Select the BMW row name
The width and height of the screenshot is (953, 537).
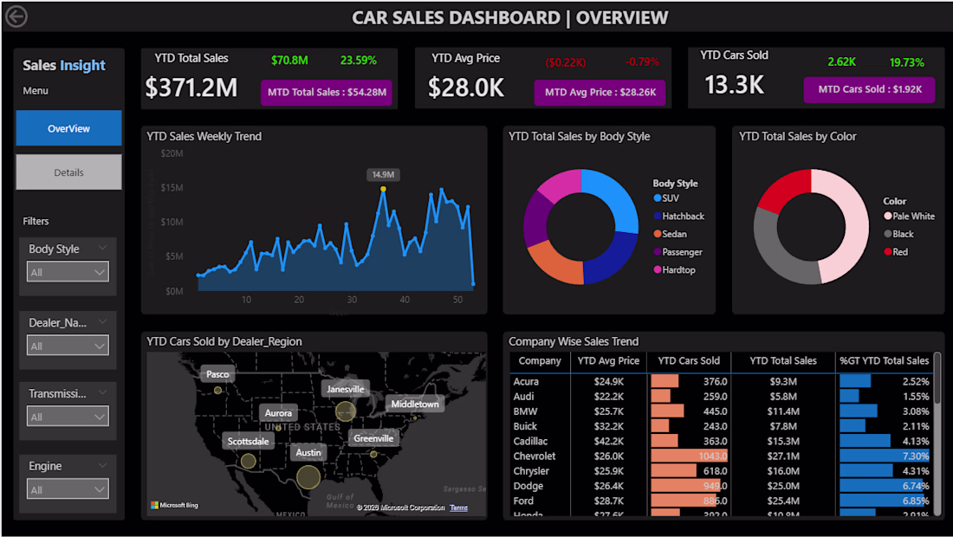pos(525,411)
